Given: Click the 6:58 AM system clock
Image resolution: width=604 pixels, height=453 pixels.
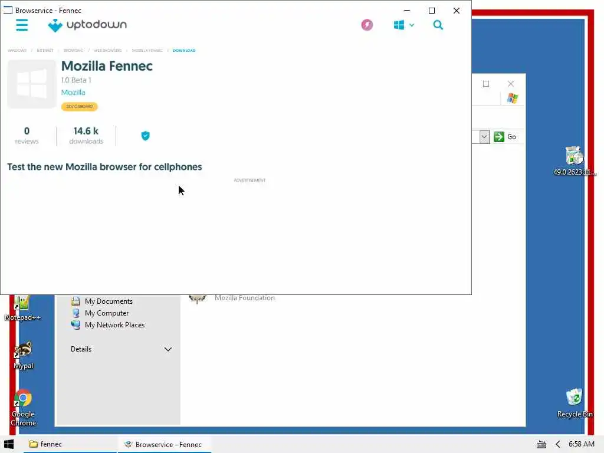Looking at the screenshot, I should 582,444.
